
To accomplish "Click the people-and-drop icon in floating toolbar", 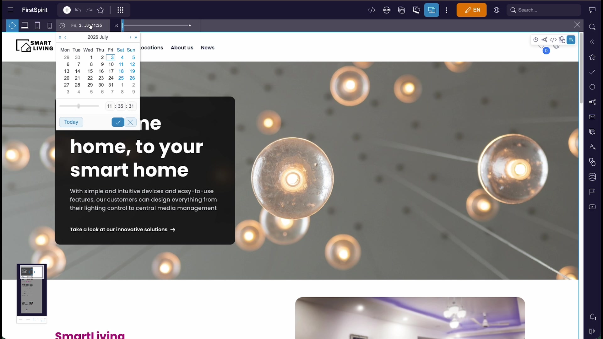I will [x=562, y=40].
